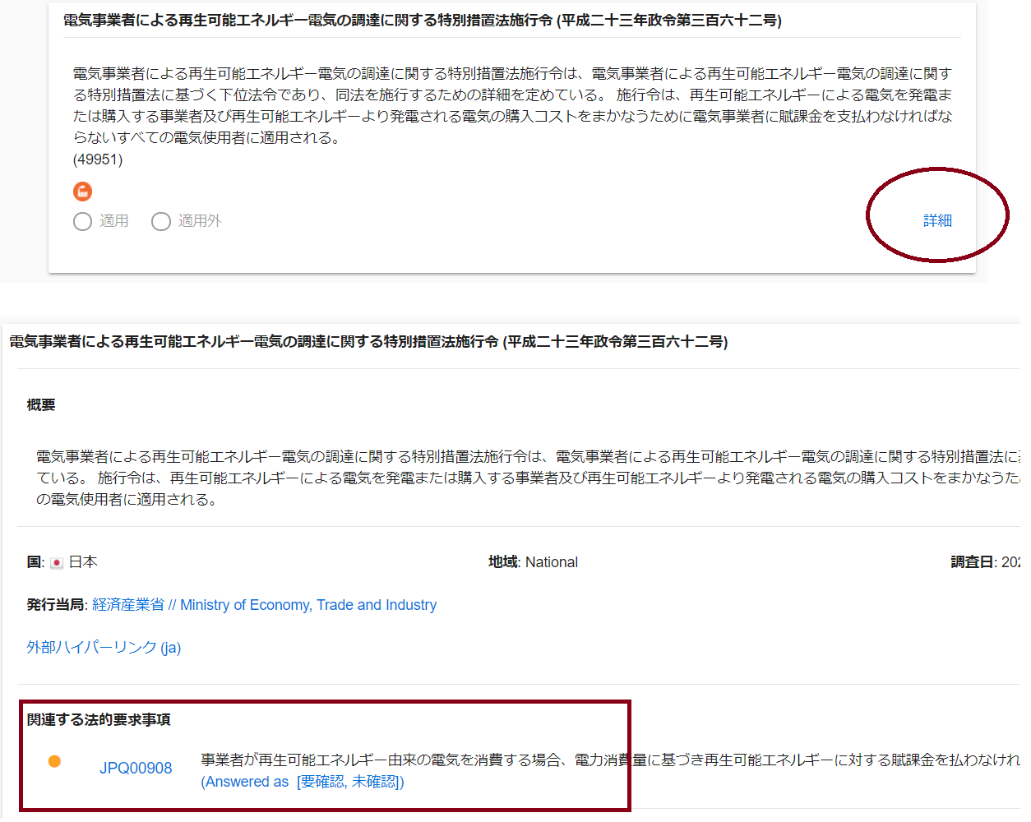The width and height of the screenshot is (1031, 822).
Task: Click the summary paragraph in the top card
Action: pyautogui.click(x=513, y=105)
